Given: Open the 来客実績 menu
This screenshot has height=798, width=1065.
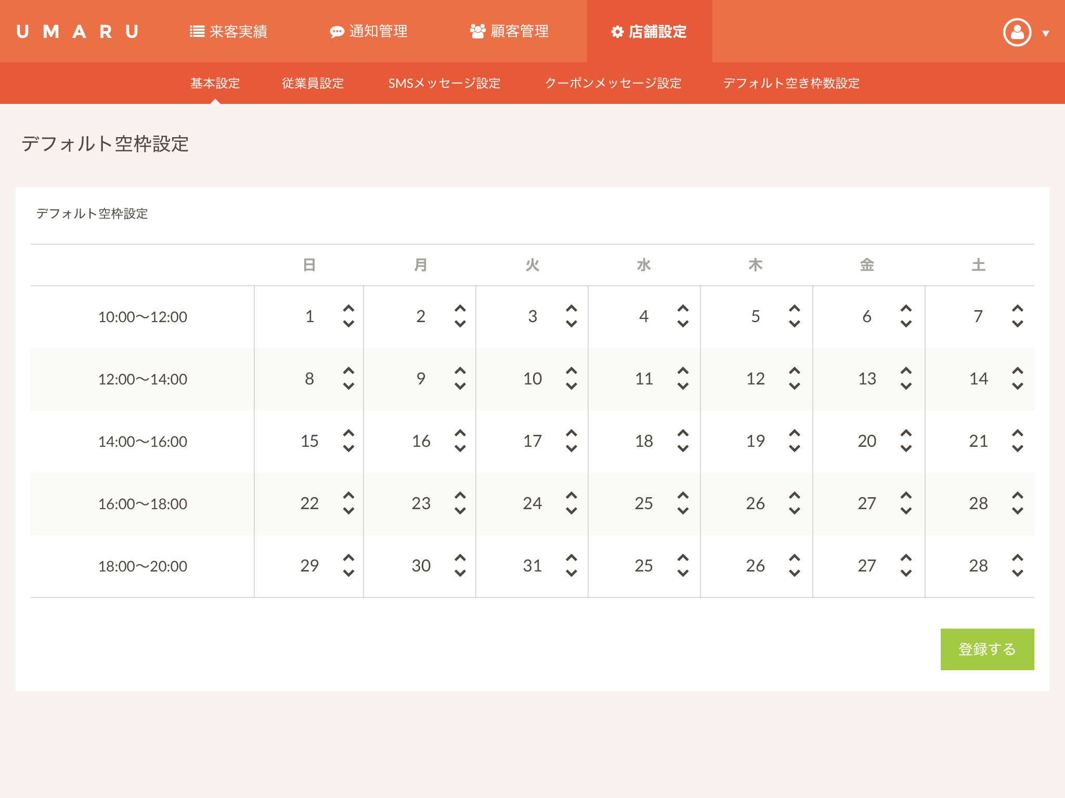Looking at the screenshot, I should (x=228, y=32).
